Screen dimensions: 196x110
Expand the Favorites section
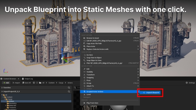click(2, 88)
